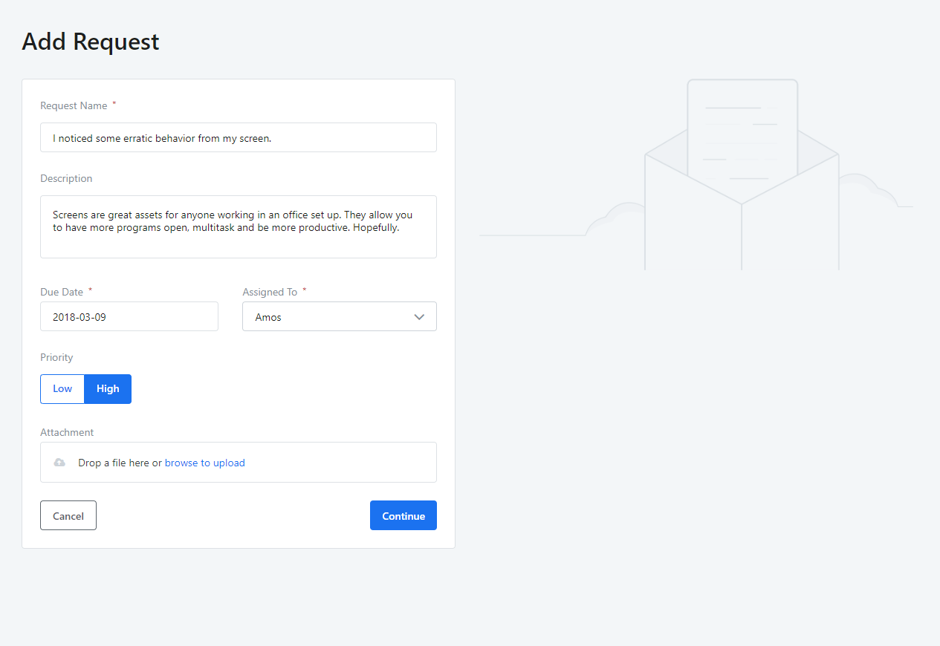Image resolution: width=940 pixels, height=646 pixels.
Task: Set priority to Low
Action: click(62, 389)
